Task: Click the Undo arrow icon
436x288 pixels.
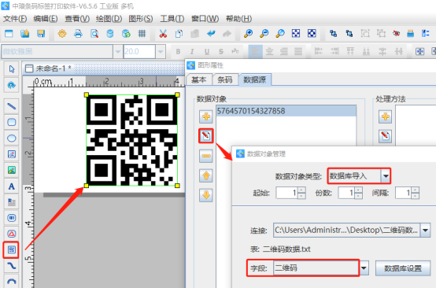Action: click(211, 34)
